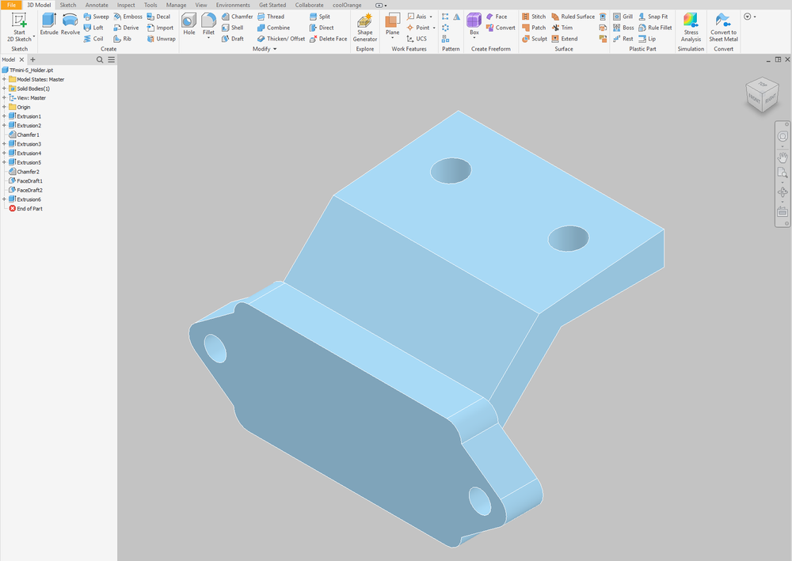
Task: Open the Shape Generator
Action: tap(364, 27)
